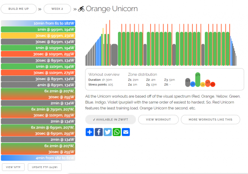Screen dimensions: 248x174
Task: Go to Week 2 breadcrumb
Action: 57,9
